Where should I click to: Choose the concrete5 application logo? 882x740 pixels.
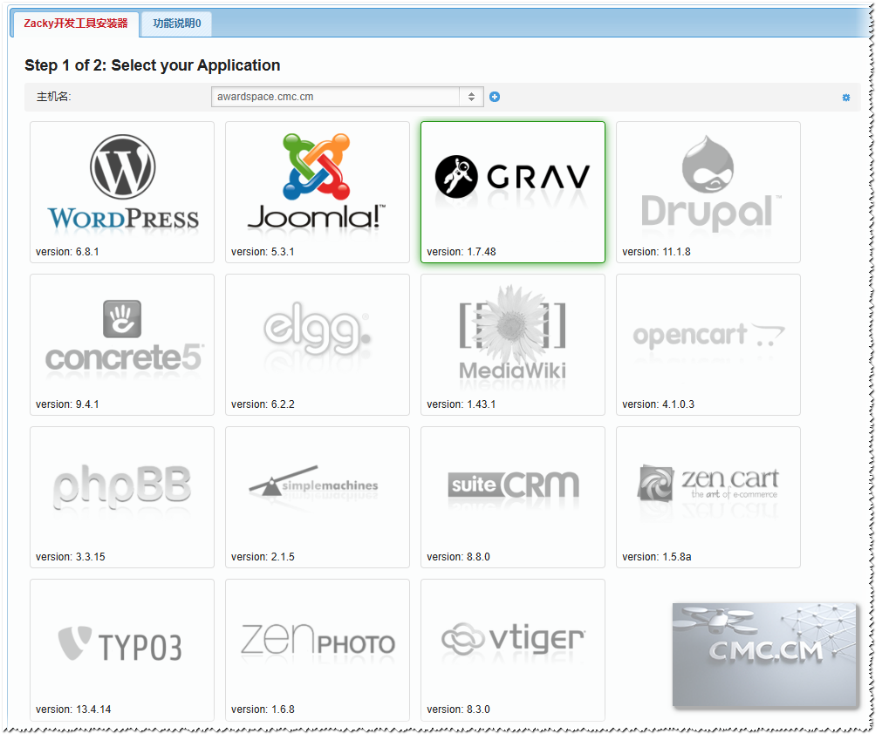[124, 336]
